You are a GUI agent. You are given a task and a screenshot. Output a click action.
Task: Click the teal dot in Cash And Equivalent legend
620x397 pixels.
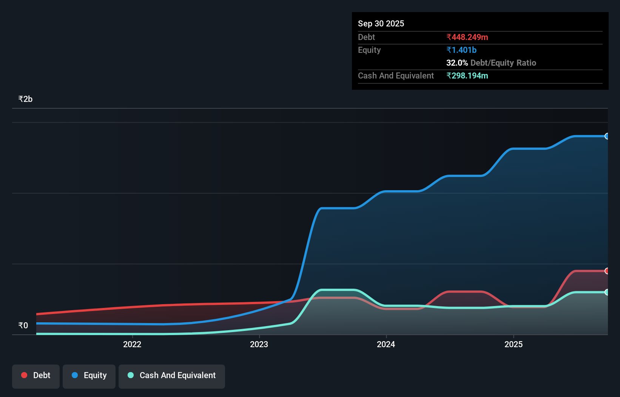click(130, 375)
